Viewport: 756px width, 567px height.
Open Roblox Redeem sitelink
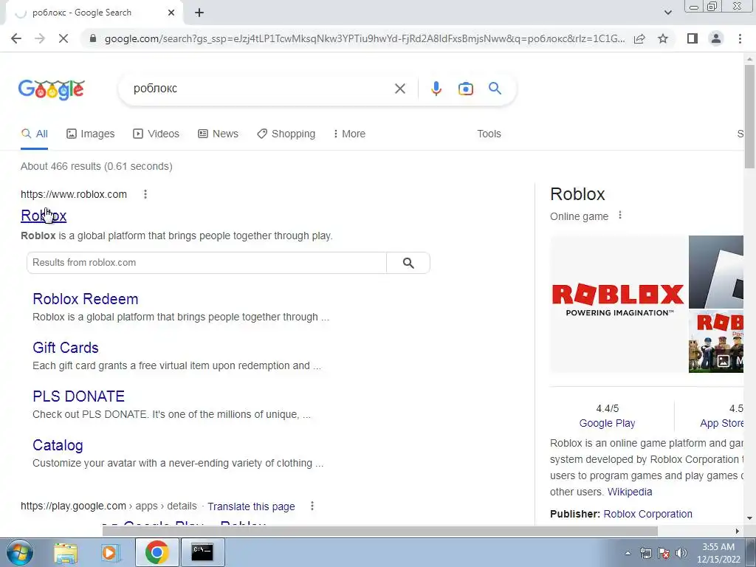click(x=86, y=299)
